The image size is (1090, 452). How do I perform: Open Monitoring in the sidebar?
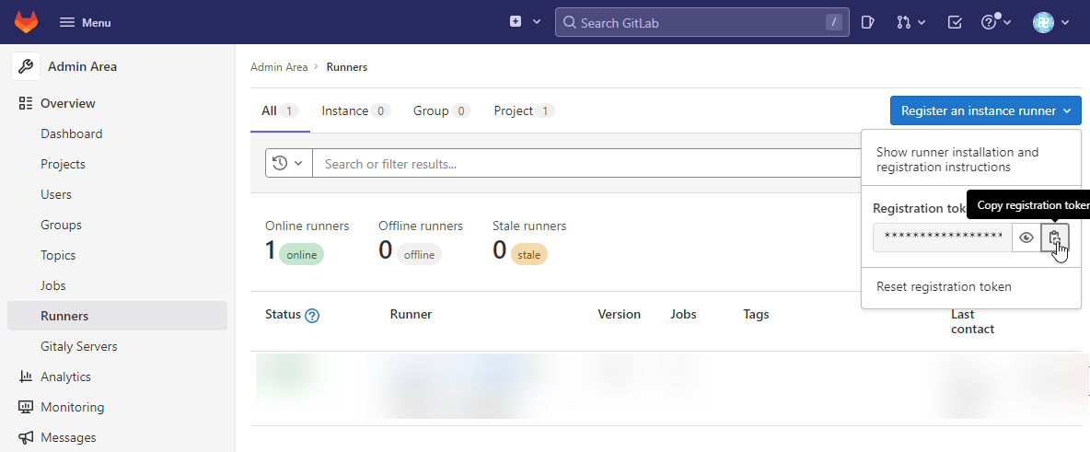tap(73, 407)
